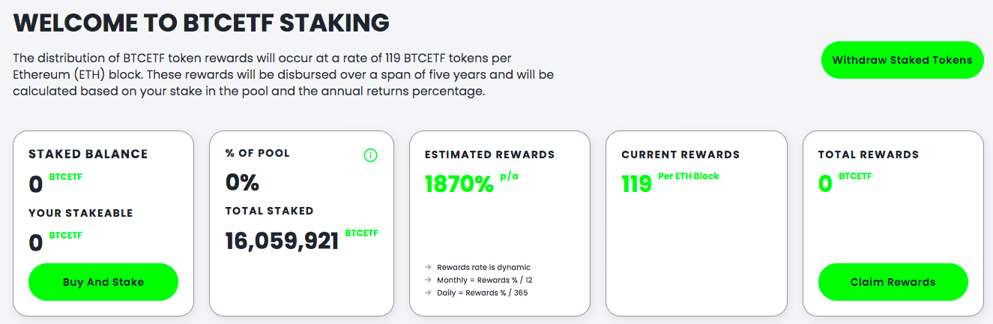Click the Total Rewards heading
This screenshot has height=324, width=993.
click(869, 154)
